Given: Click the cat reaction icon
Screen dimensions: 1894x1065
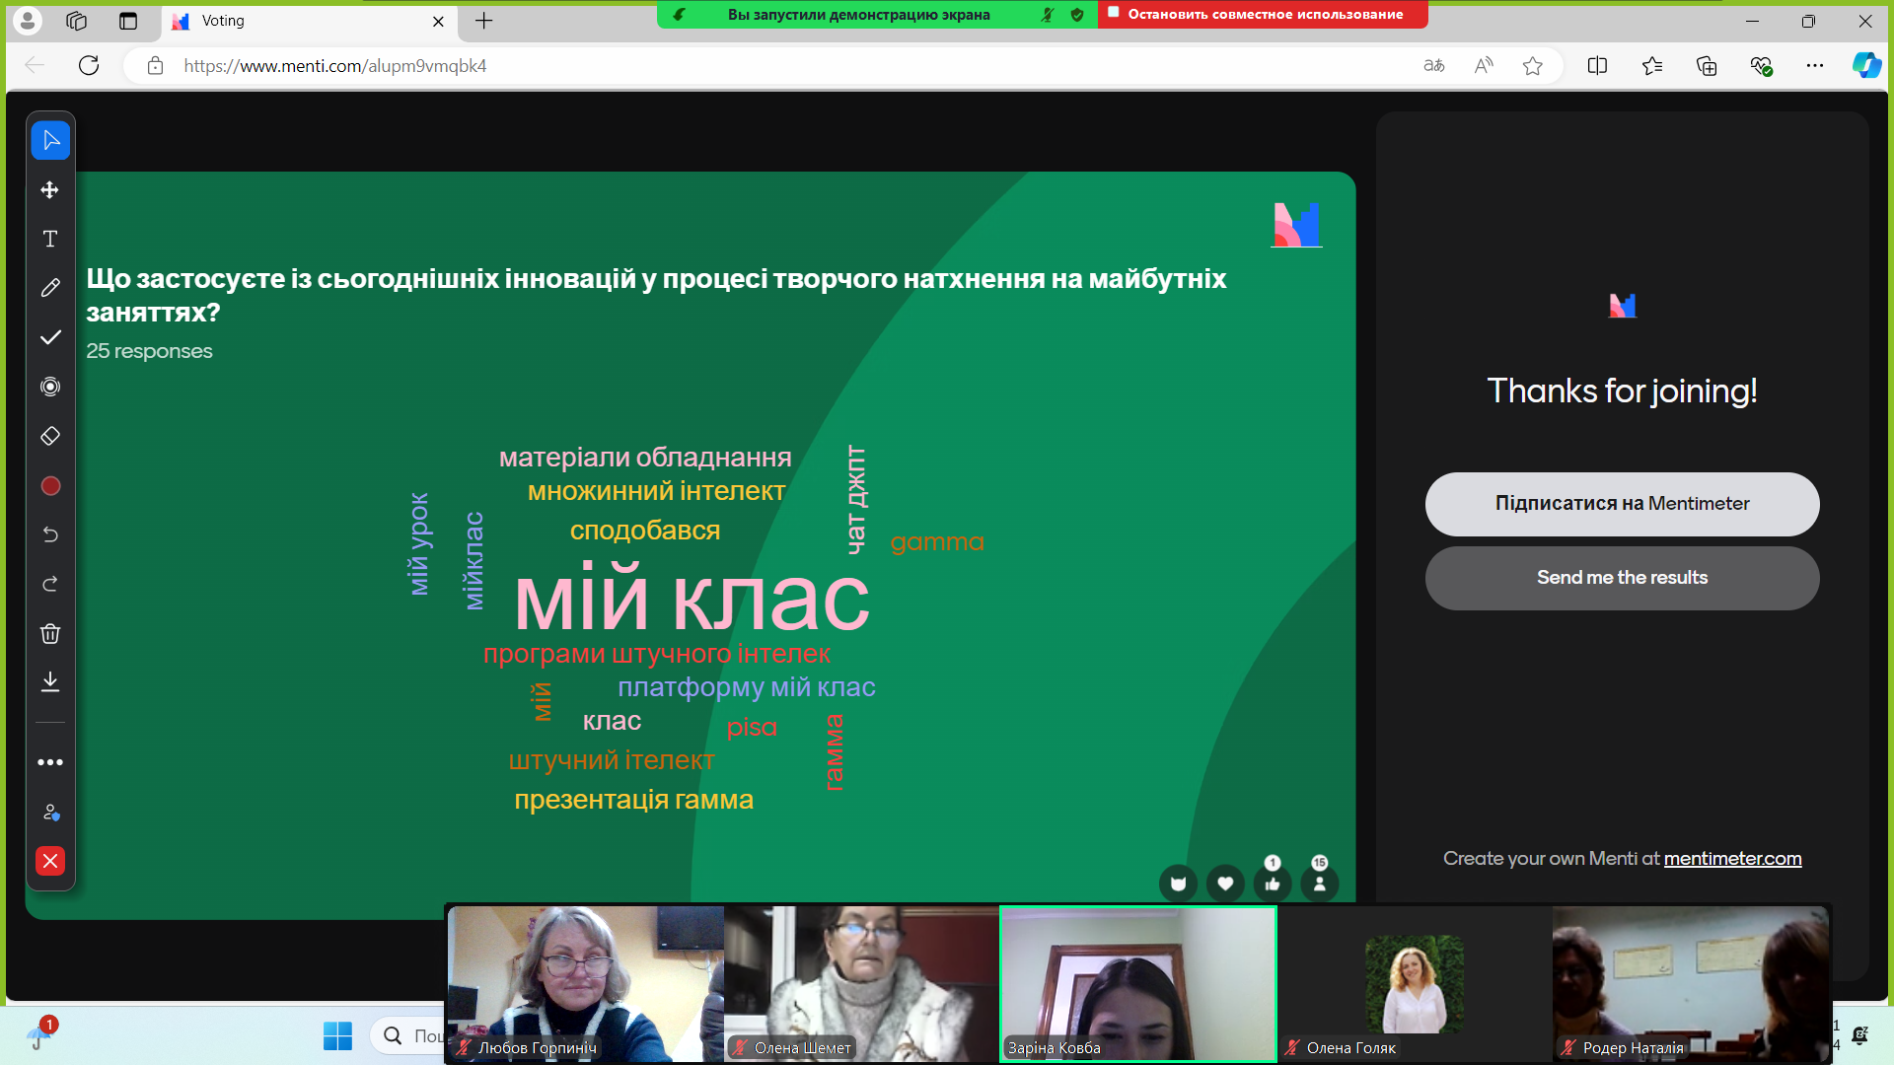Looking at the screenshot, I should (1178, 884).
